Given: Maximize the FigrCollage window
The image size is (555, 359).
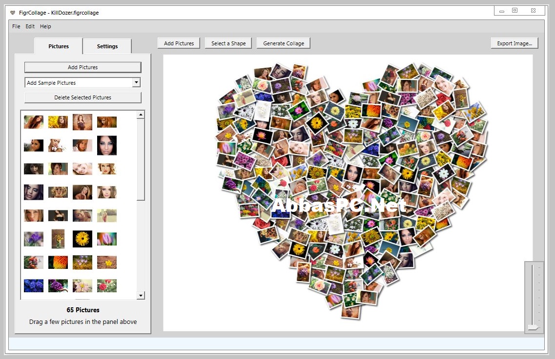Looking at the screenshot, I should pyautogui.click(x=514, y=11).
